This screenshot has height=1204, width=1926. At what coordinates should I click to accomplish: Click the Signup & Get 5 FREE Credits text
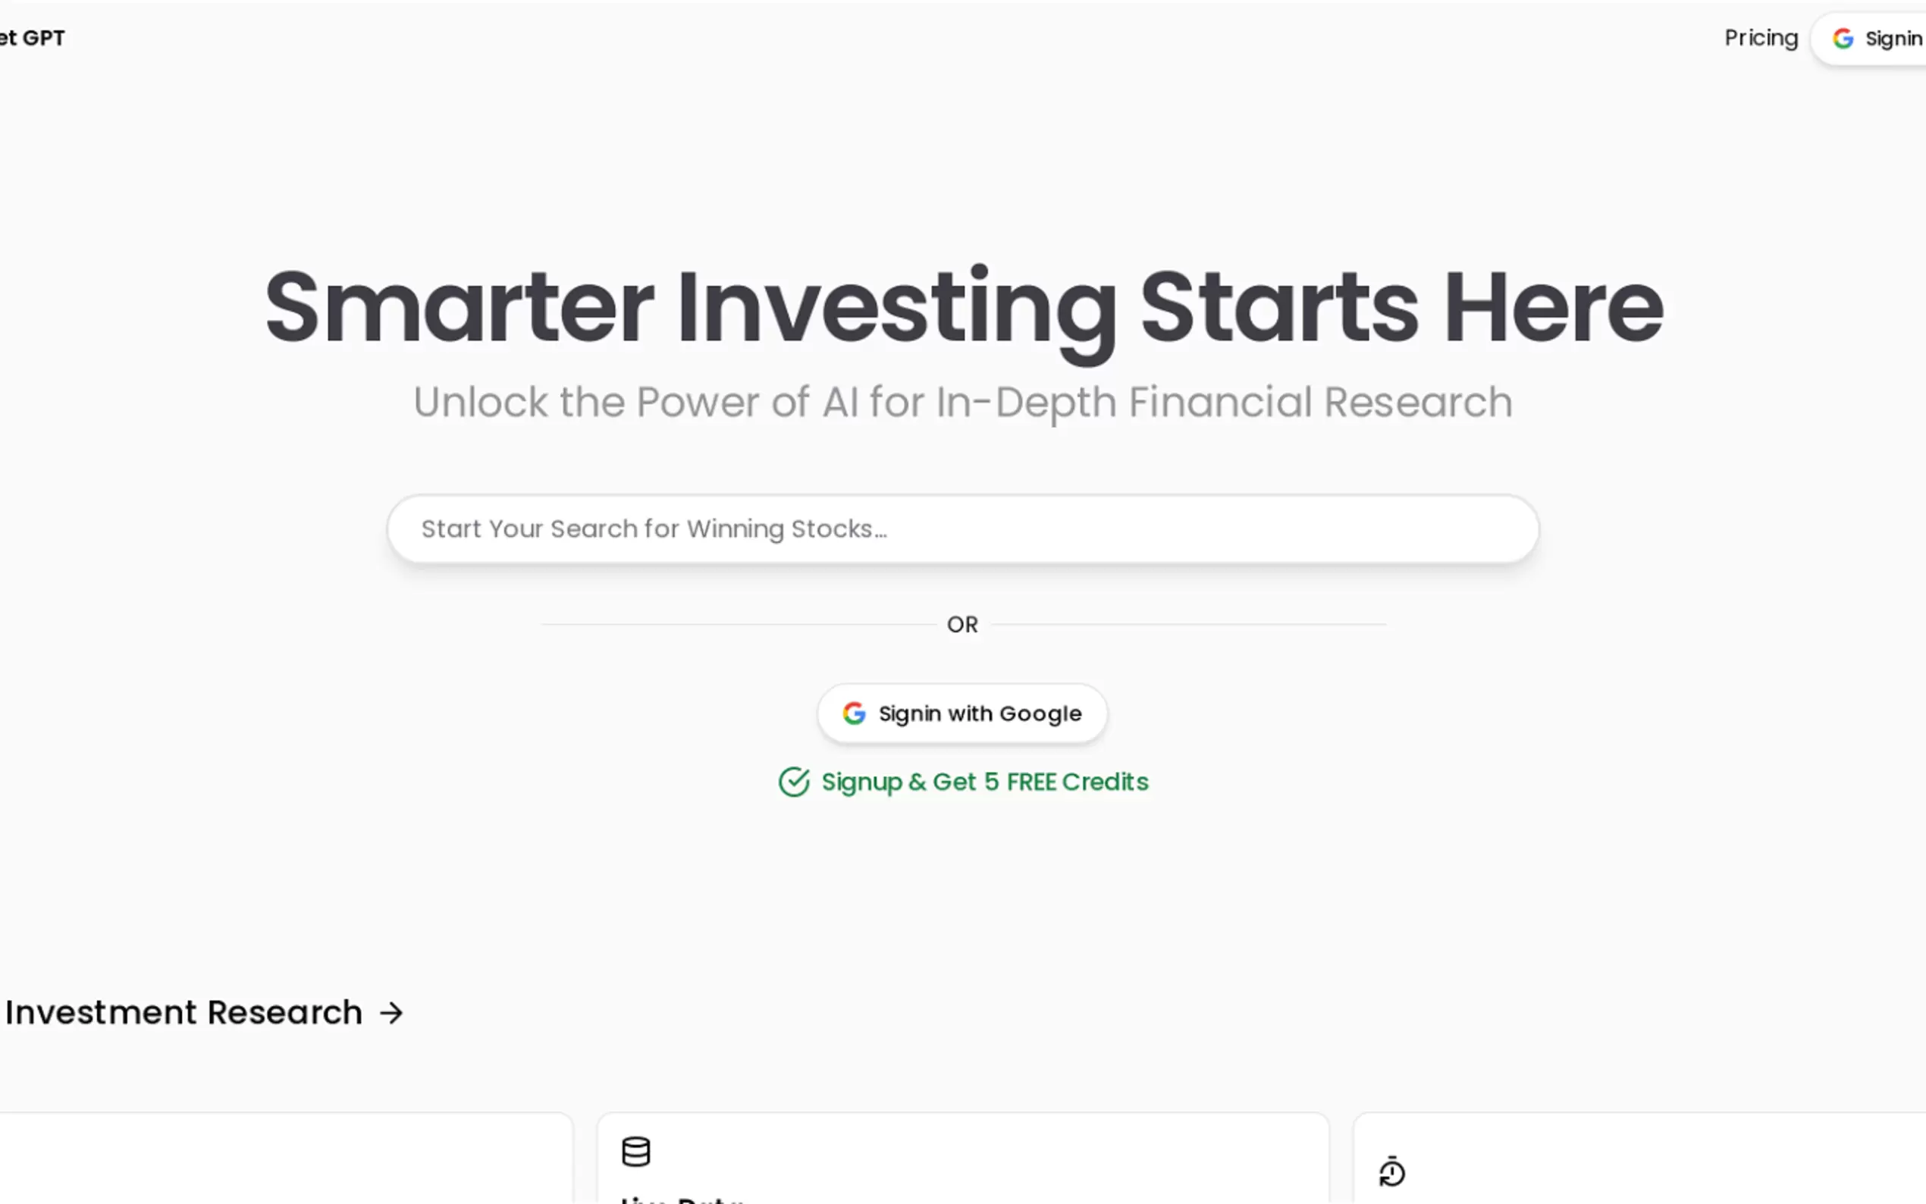pos(984,782)
